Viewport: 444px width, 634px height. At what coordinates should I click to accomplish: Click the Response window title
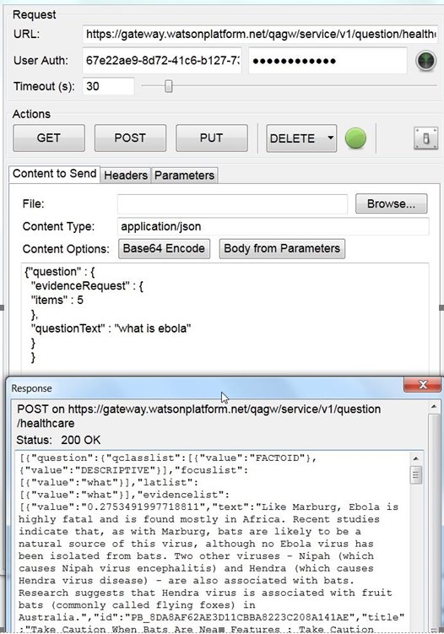point(31,388)
